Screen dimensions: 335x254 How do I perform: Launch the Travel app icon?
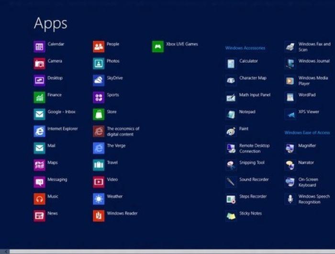[x=99, y=165]
